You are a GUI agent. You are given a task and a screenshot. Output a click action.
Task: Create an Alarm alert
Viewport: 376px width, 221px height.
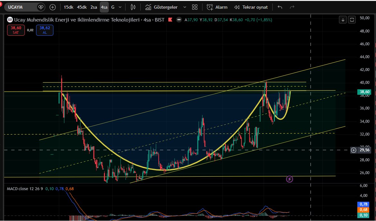[217, 7]
